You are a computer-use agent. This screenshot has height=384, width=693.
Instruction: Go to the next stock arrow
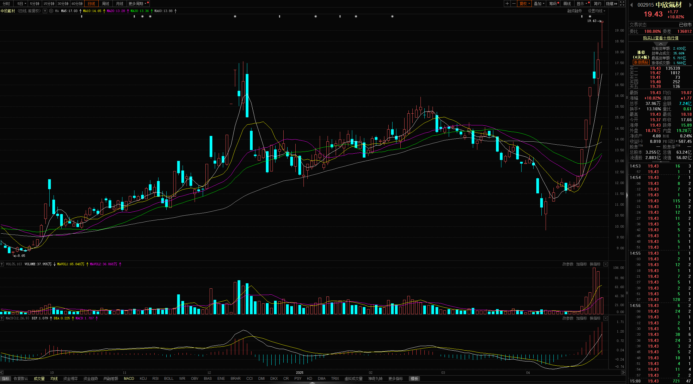690,5
